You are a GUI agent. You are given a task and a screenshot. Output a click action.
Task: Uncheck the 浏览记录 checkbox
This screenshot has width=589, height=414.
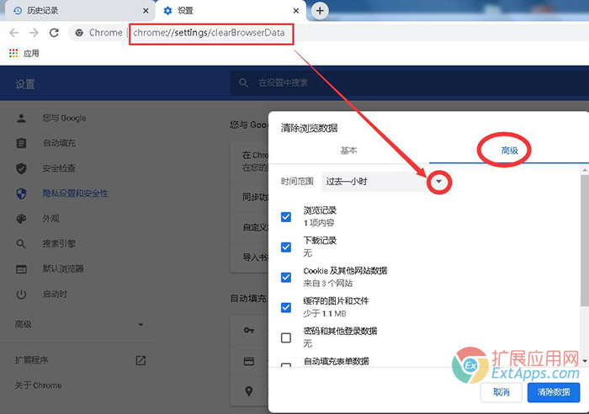click(x=286, y=217)
